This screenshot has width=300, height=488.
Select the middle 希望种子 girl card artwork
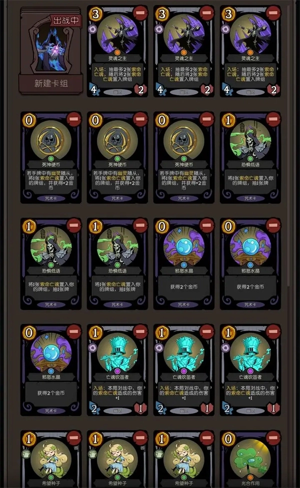tap(117, 459)
